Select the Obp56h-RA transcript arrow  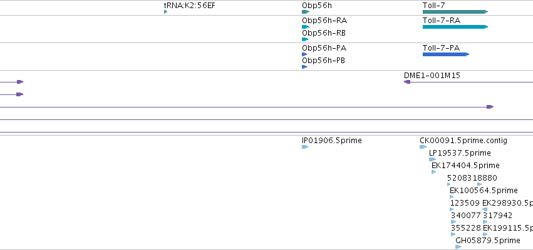(x=306, y=27)
